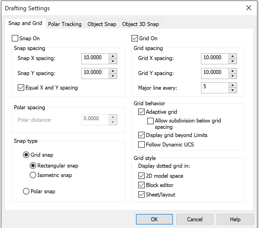Increase Major line every value

point(233,85)
